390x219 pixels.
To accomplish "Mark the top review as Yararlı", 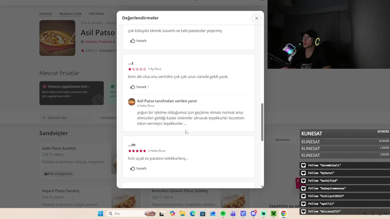I will click(138, 41).
